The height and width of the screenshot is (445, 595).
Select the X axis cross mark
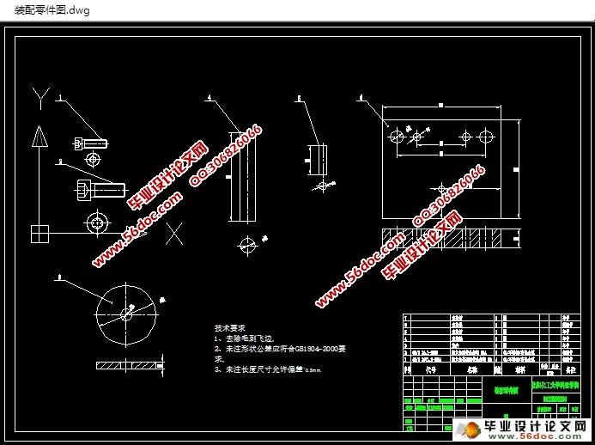click(174, 231)
